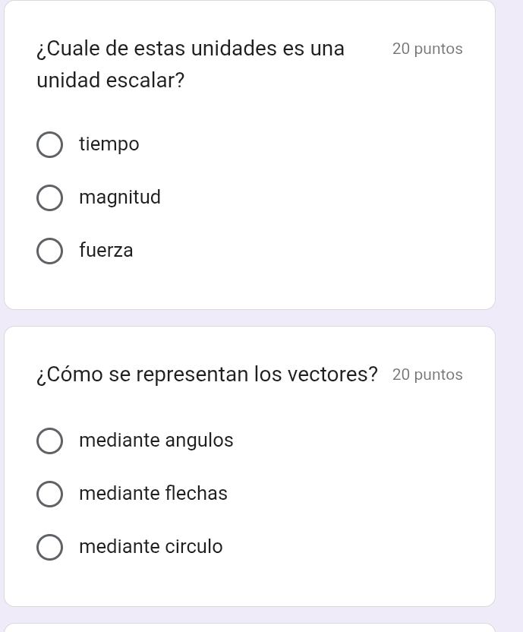Pick the 'mediante flechas' radio circle

[x=50, y=494]
